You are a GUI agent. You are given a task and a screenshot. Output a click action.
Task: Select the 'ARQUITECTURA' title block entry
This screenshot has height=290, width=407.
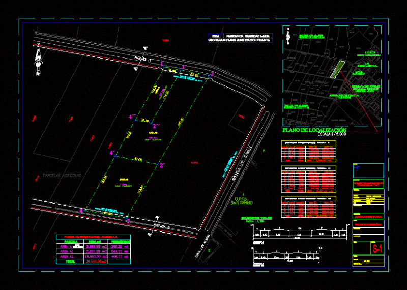point(368,216)
